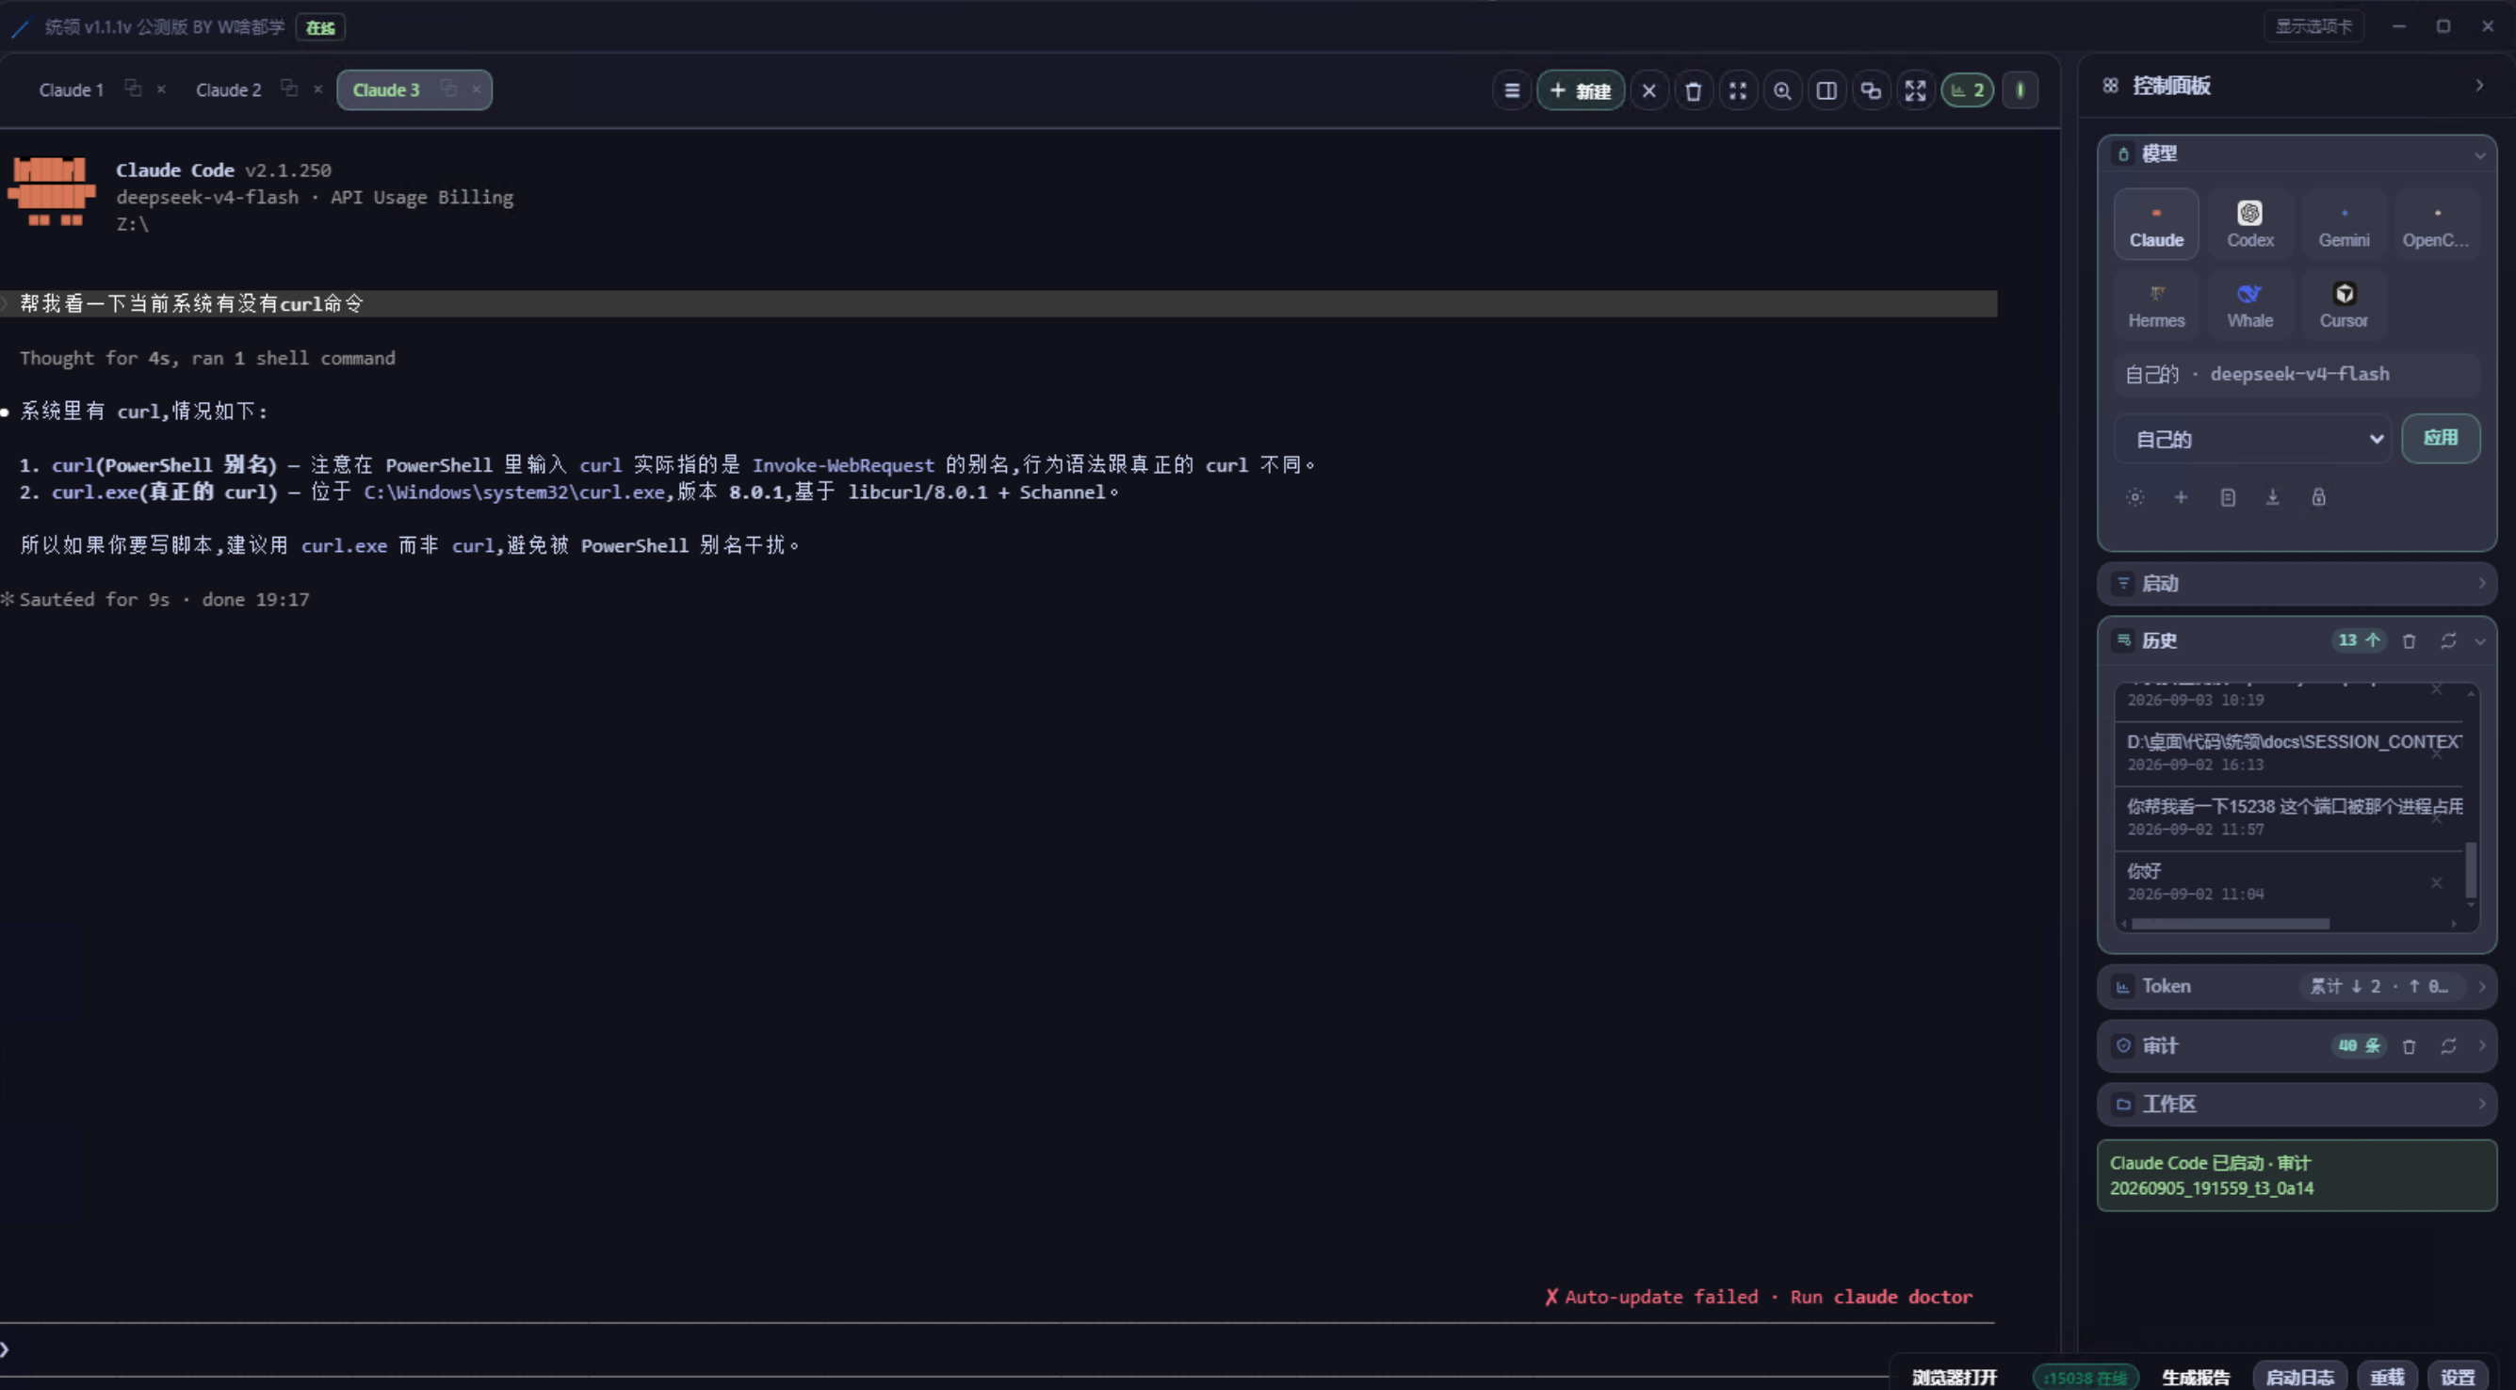2516x1390 pixels.
Task: Click the linked-windows icon in the toolbar
Action: (x=1871, y=89)
